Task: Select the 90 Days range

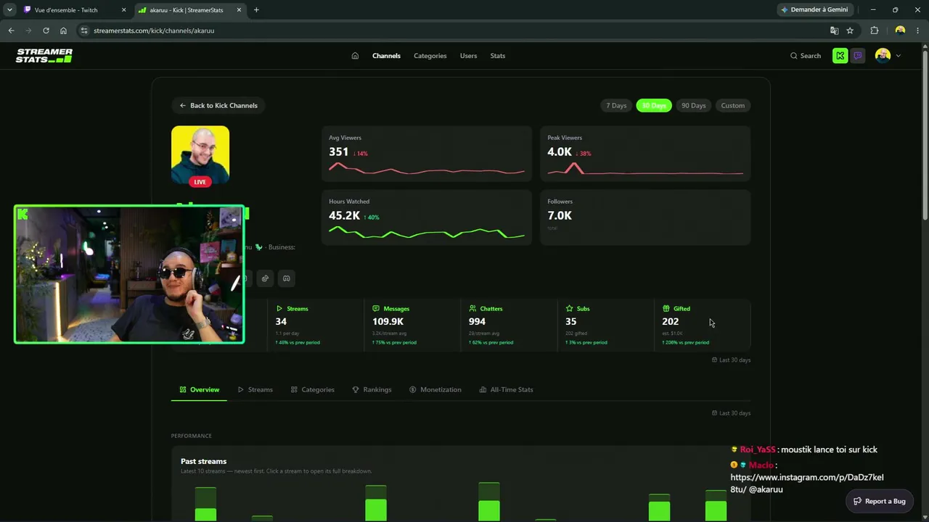Action: point(693,106)
